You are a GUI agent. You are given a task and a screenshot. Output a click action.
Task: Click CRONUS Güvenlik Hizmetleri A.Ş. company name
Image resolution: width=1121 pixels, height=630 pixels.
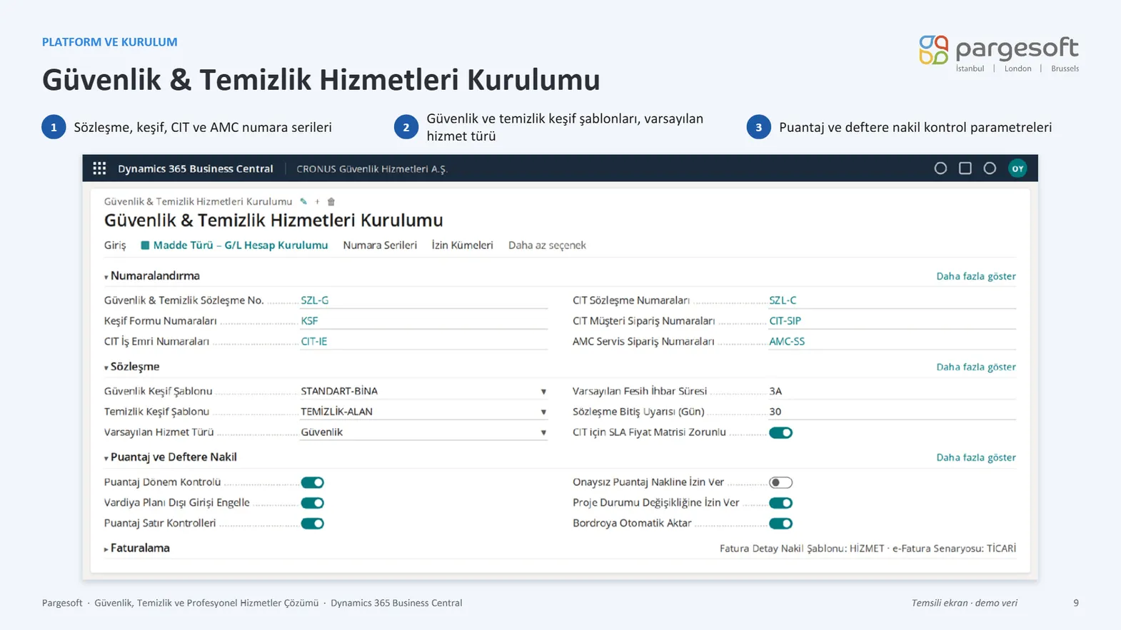click(372, 169)
